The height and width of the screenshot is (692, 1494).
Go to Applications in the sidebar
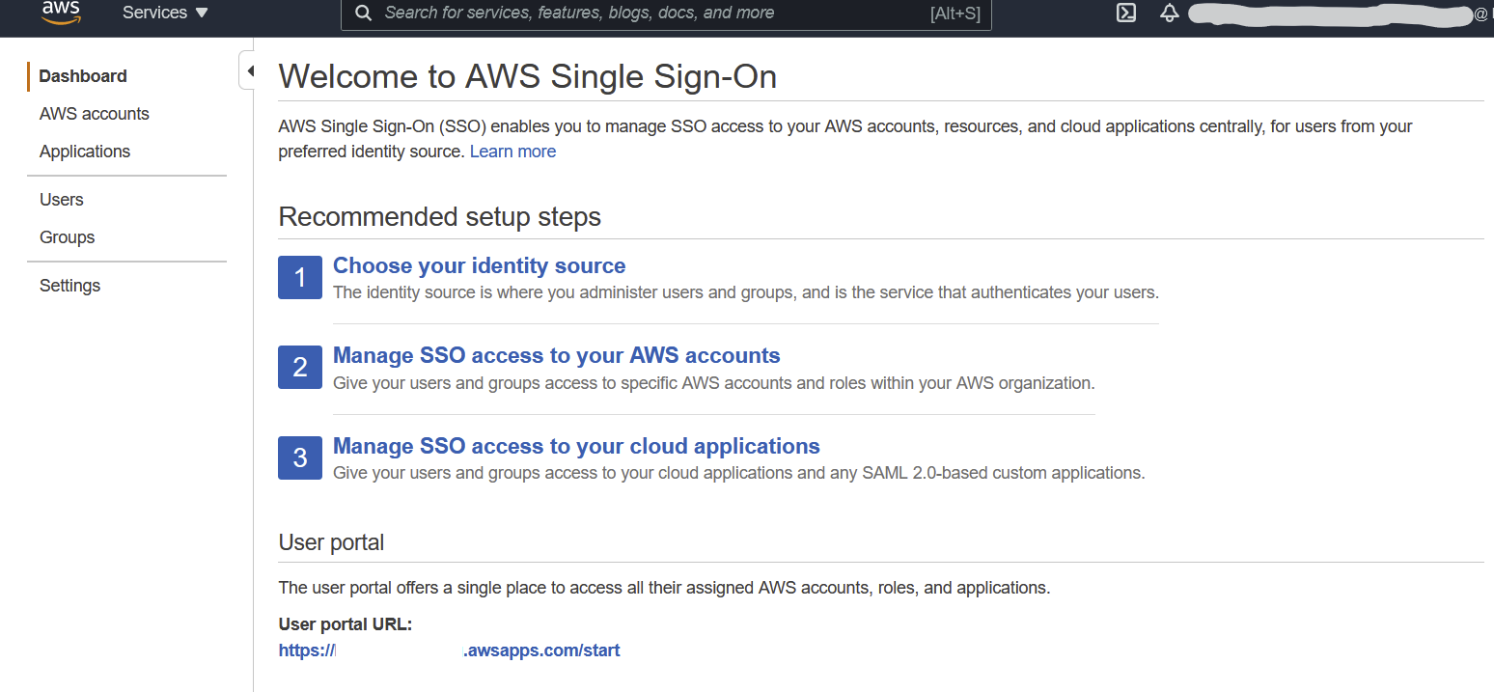85,152
